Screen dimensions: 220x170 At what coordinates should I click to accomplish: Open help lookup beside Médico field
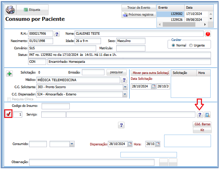tap(125, 80)
